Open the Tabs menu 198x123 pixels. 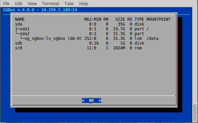coord(69,3)
